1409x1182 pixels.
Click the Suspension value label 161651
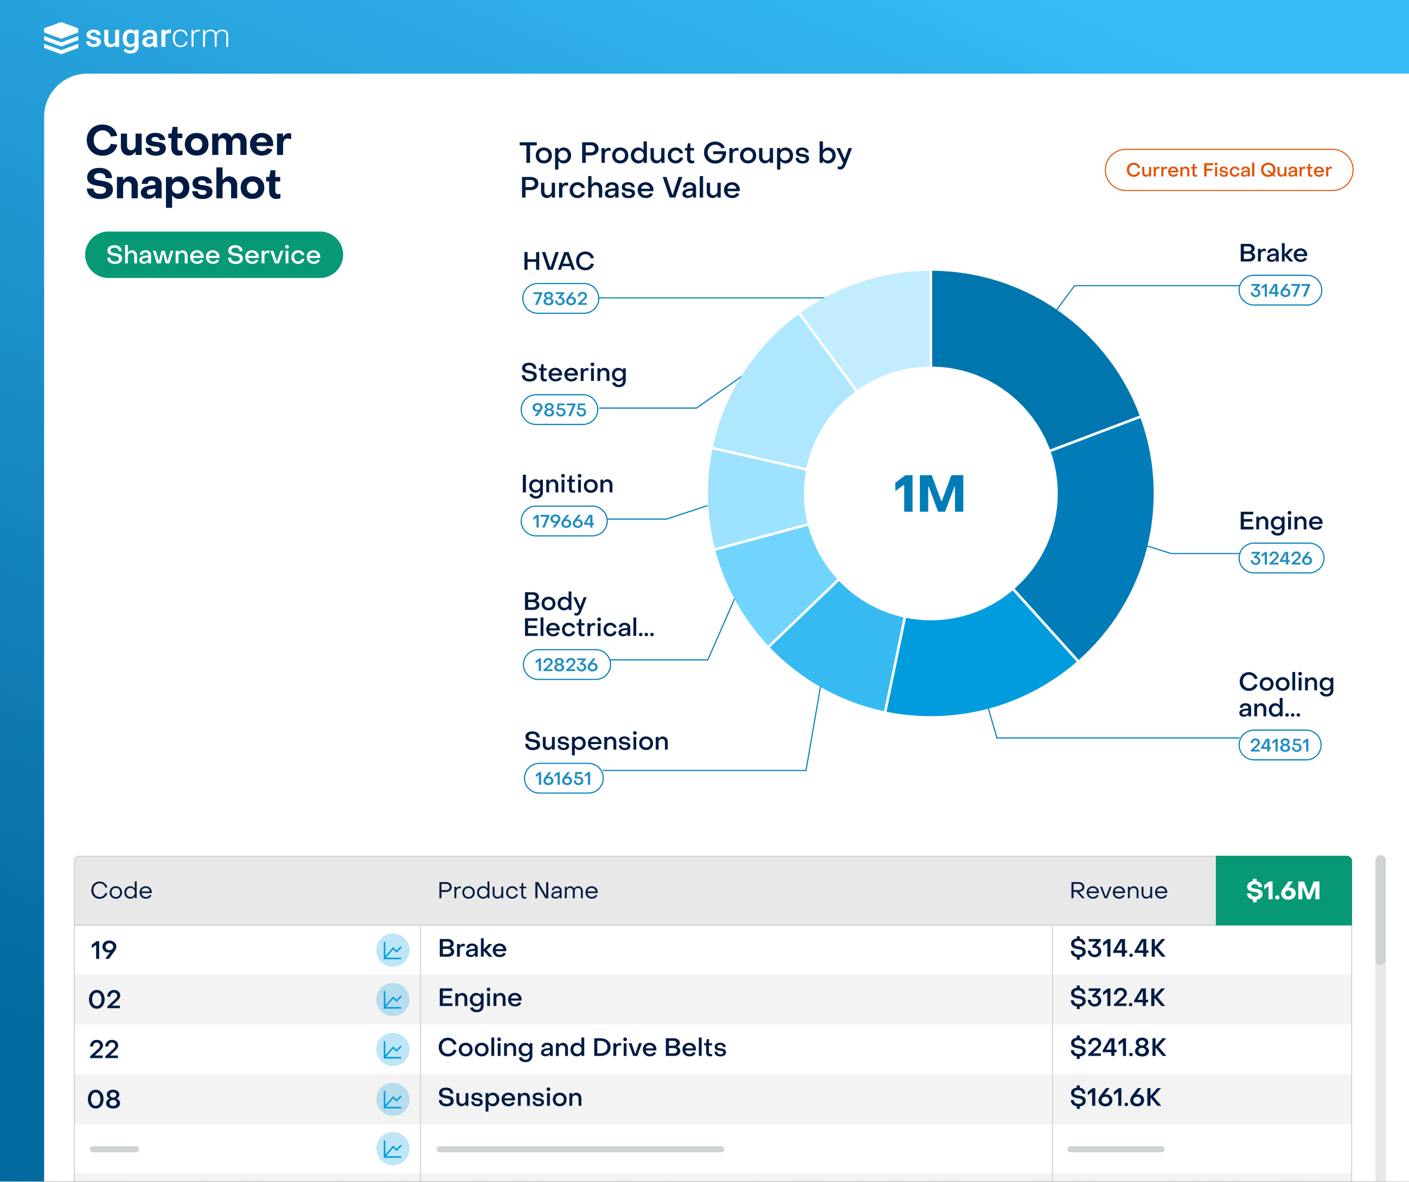(563, 778)
